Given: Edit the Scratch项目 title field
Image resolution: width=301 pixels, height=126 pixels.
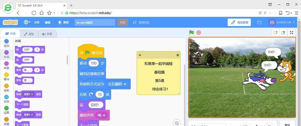Looking at the screenshot, I should pyautogui.click(x=95, y=22).
